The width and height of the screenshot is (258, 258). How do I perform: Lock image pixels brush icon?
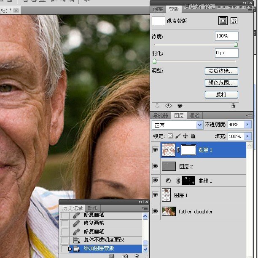pos(178,136)
